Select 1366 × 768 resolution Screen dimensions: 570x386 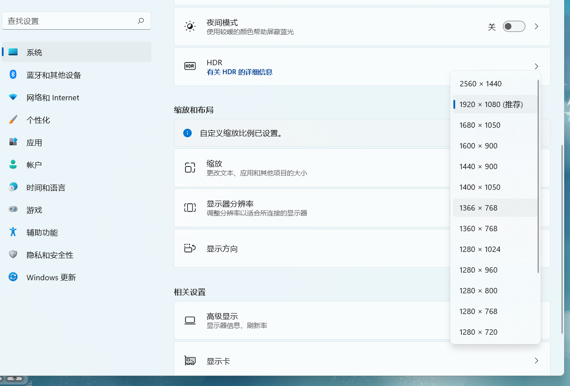[x=495, y=208]
